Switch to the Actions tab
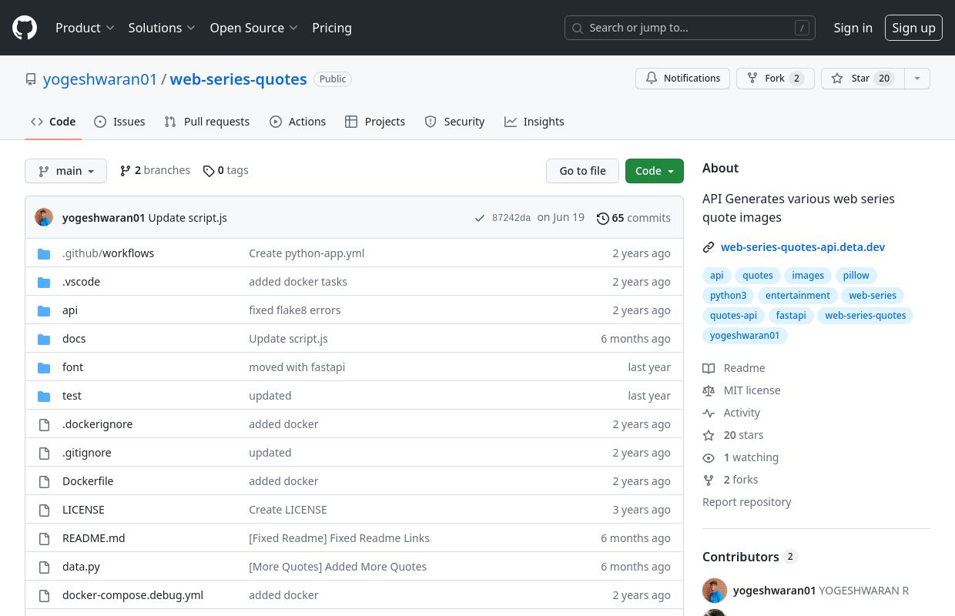 (298, 122)
